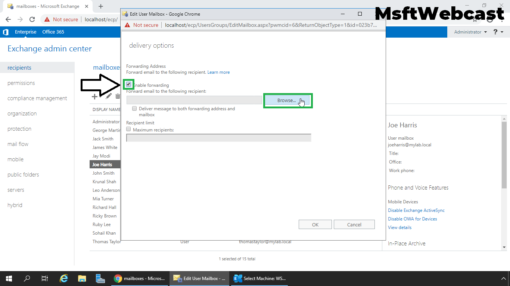510x286 pixels.
Task: Expand the Administrator account dropdown
Action: click(x=470, y=32)
